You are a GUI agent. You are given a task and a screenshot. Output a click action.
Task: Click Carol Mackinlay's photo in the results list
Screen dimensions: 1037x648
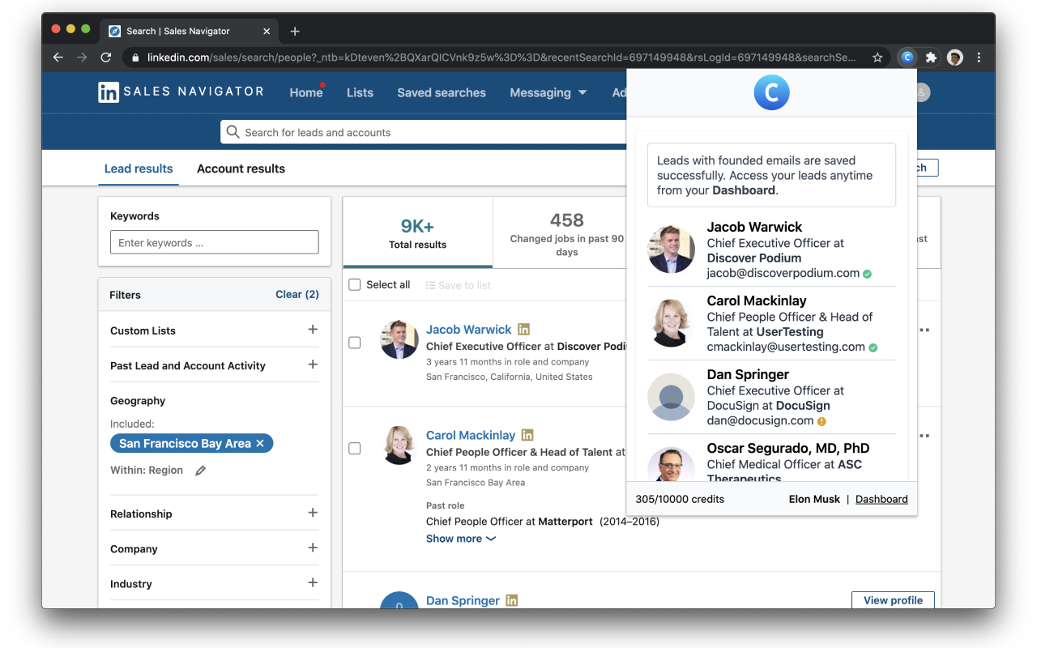[x=399, y=445]
